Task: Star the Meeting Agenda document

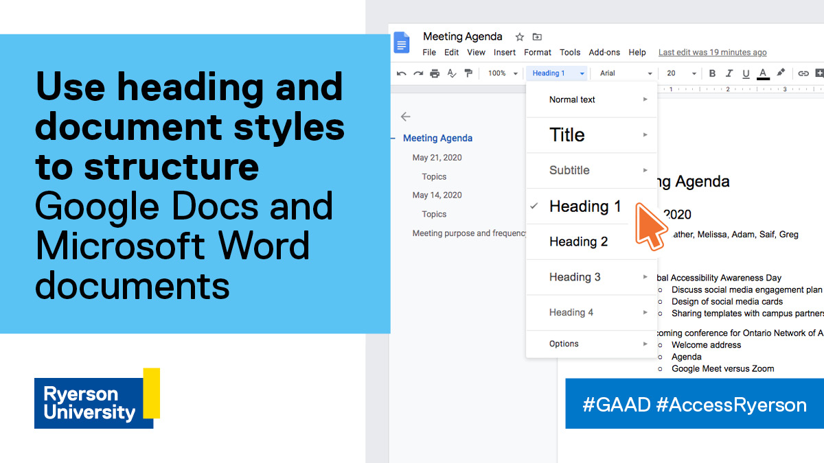Action: pos(520,37)
